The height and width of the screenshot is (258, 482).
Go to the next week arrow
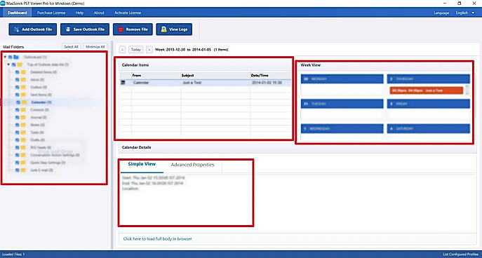[149, 50]
